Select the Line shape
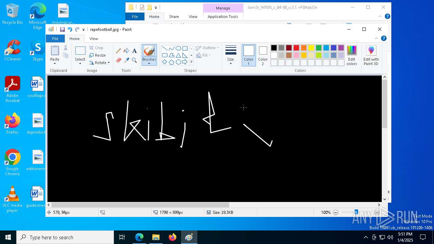Image resolution: width=434 pixels, height=244 pixels. point(165,48)
